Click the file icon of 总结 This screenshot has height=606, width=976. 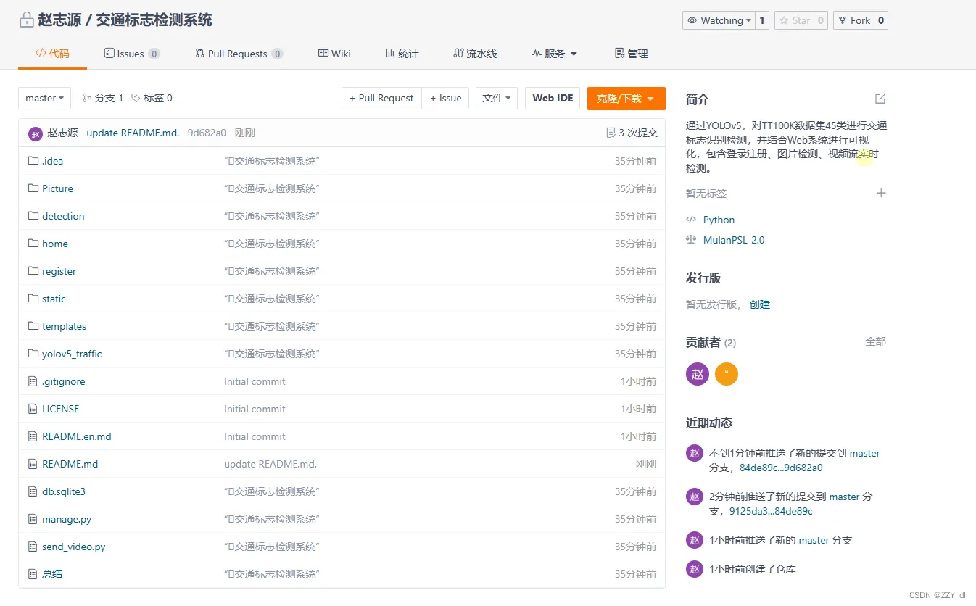32,573
